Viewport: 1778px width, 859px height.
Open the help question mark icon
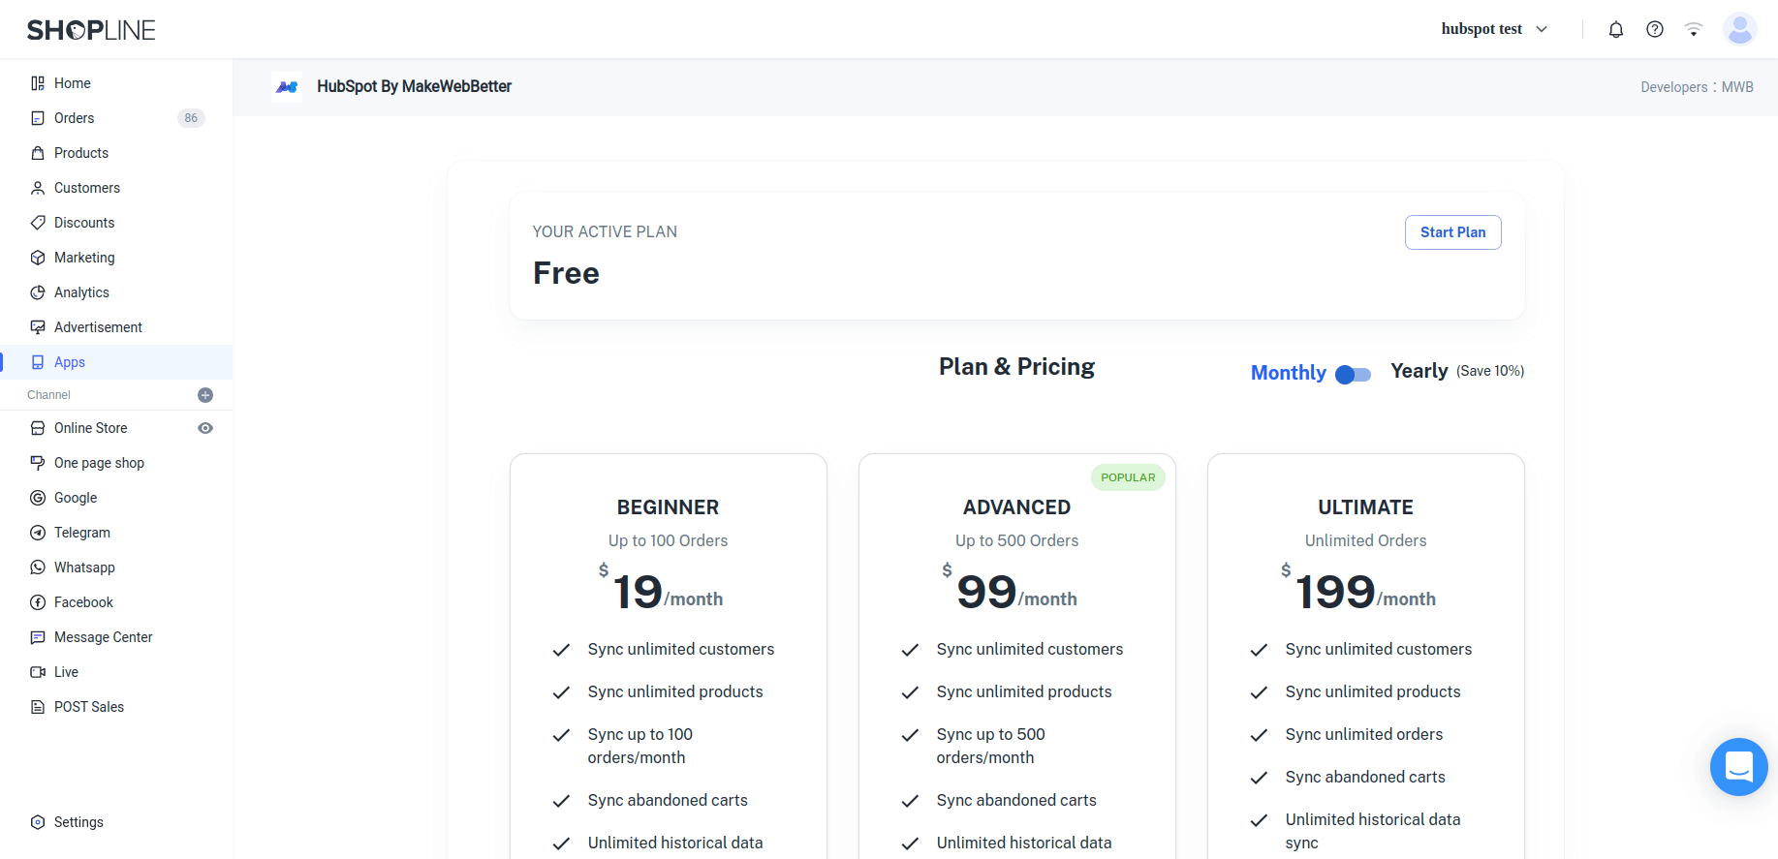[x=1655, y=29]
